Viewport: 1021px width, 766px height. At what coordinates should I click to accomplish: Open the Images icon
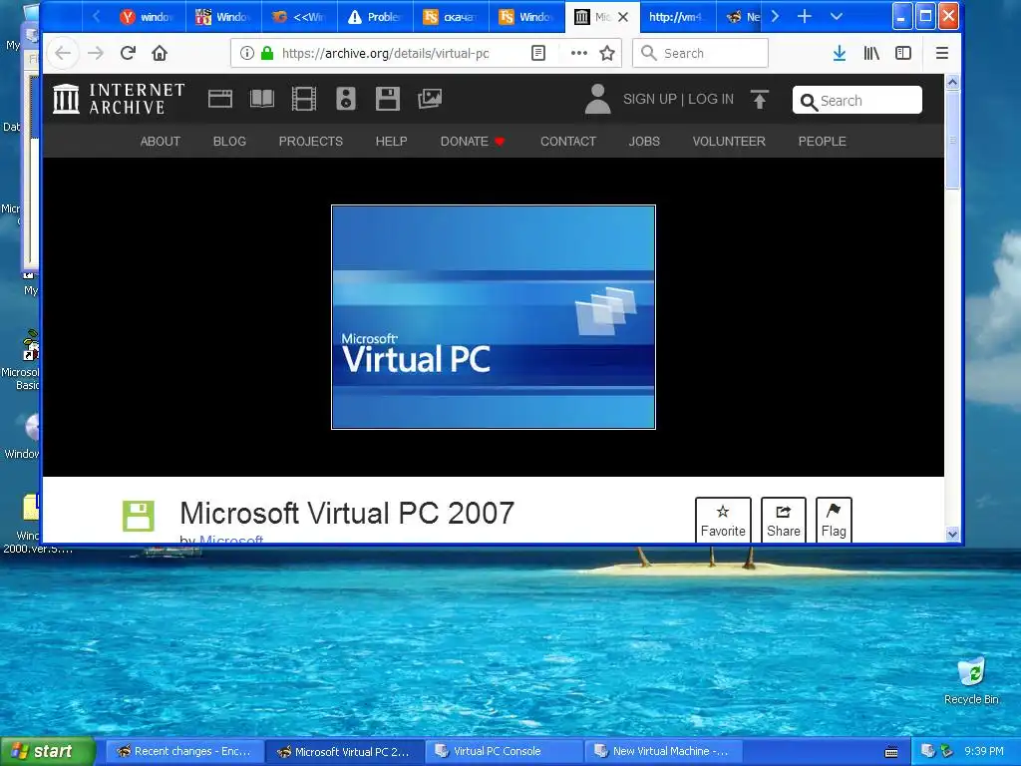[x=430, y=99]
